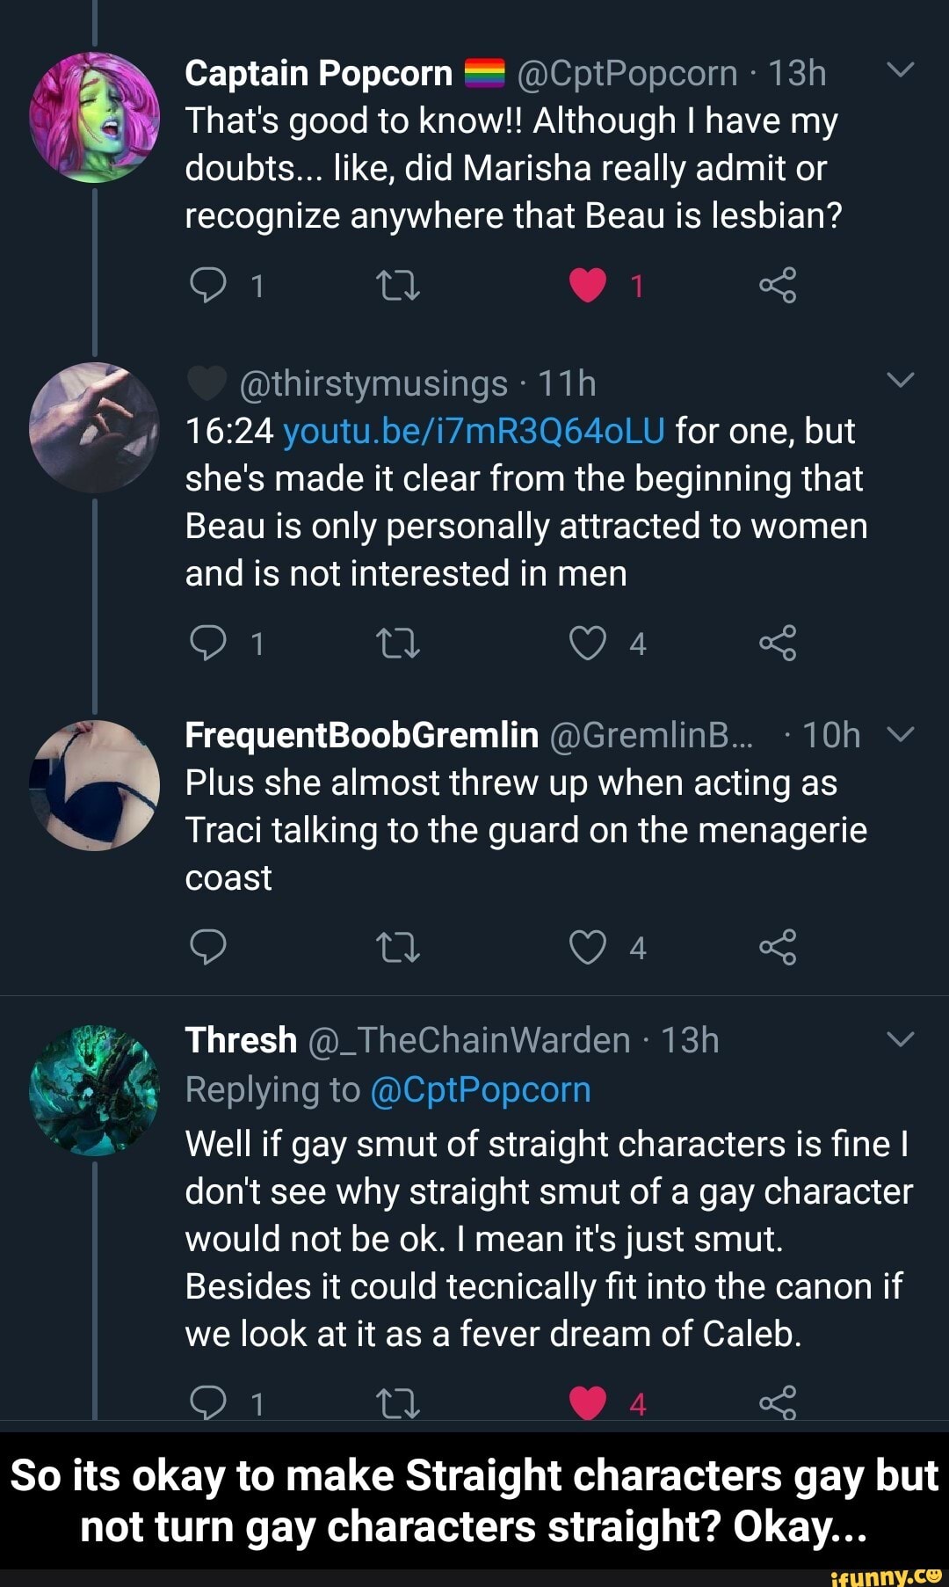View Thresh's profile picture
Viewport: 949px width, 1587px height.
pos(94,1089)
